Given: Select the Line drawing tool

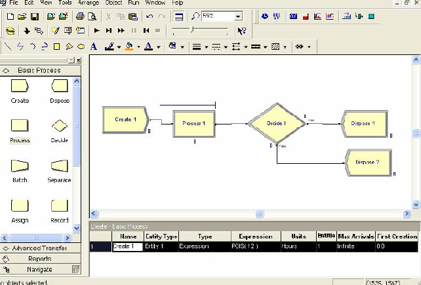Looking at the screenshot, I should click(x=8, y=47).
